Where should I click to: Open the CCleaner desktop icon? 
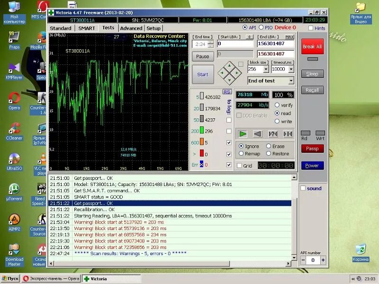coord(14,132)
